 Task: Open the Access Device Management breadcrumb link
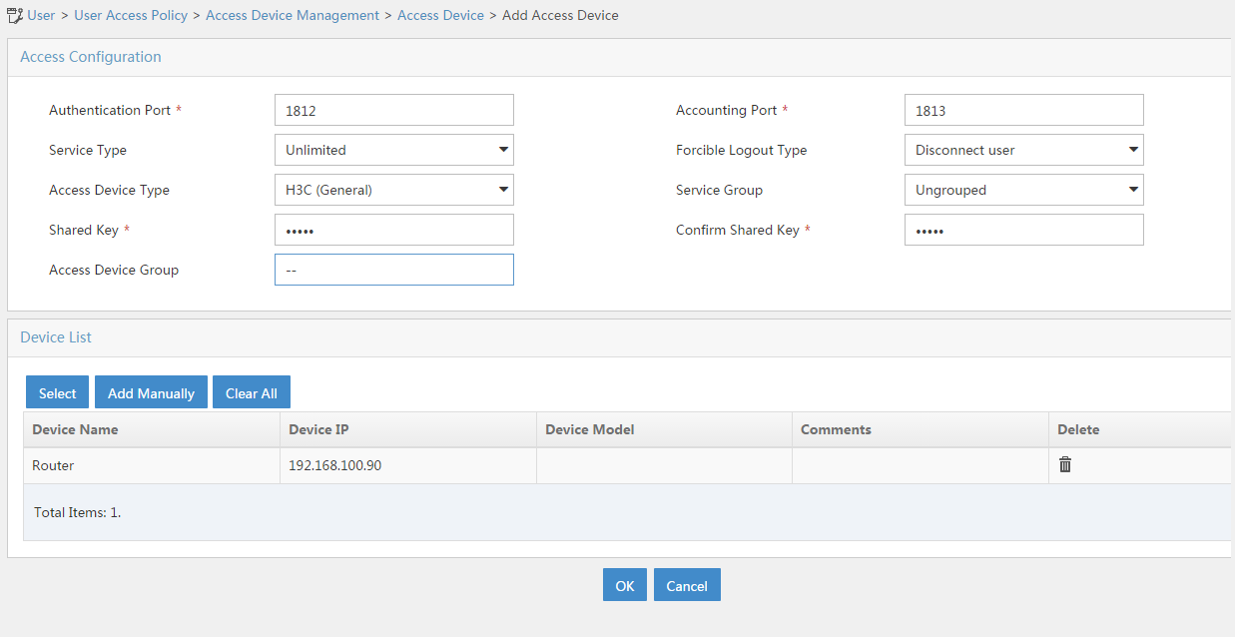292,15
